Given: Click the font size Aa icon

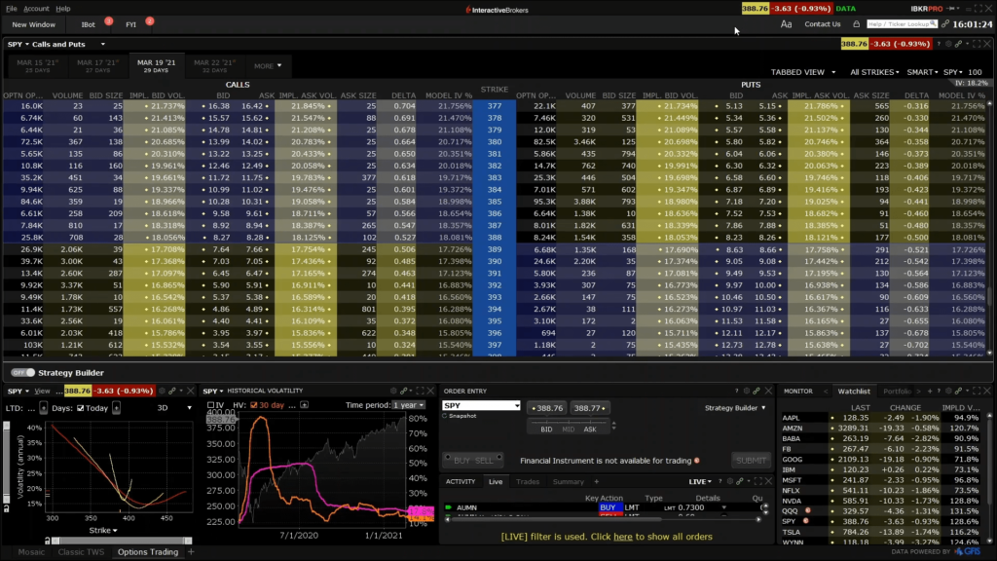Looking at the screenshot, I should point(786,23).
